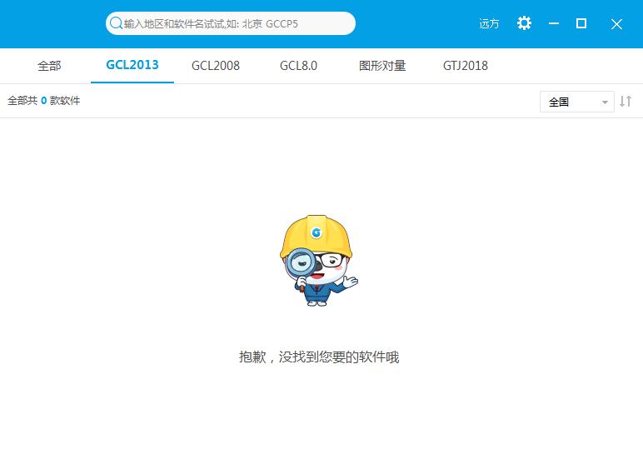This screenshot has width=643, height=474.
Task: Switch to the GCL8.0 tab
Action: click(298, 66)
